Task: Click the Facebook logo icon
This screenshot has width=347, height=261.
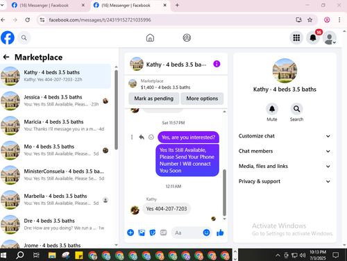Action: 8,37
